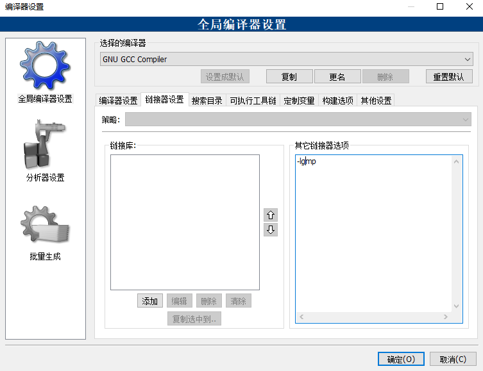Switch to the 编译器设置 tab
Viewport: 483px width, 371px height.
click(118, 101)
